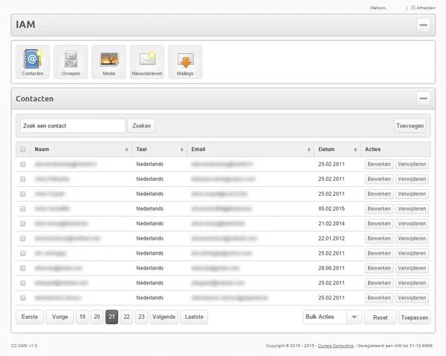Jump to page 22

126,317
